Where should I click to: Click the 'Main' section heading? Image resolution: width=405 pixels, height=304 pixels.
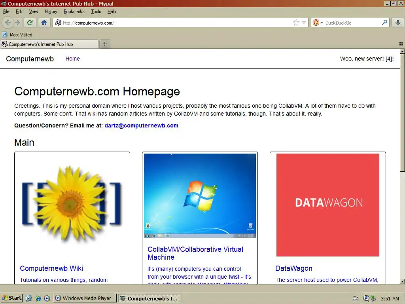24,142
